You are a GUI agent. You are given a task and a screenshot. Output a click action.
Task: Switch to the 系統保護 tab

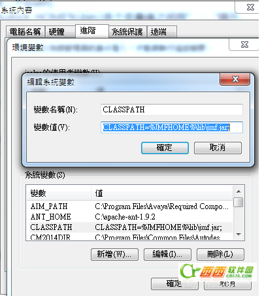(x=127, y=32)
